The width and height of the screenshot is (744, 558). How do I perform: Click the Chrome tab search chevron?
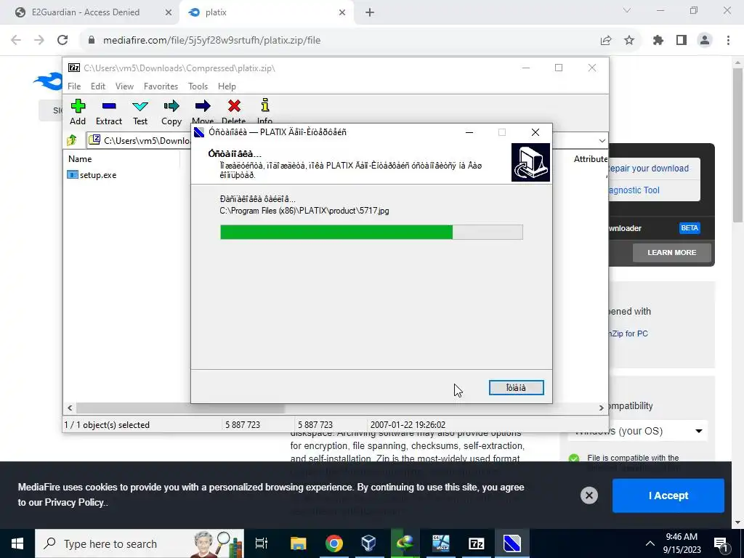coord(627,10)
